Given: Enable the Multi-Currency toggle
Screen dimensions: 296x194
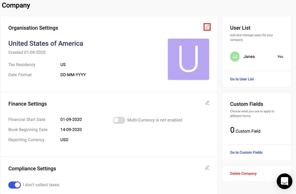Looking at the screenshot, I should (x=119, y=120).
